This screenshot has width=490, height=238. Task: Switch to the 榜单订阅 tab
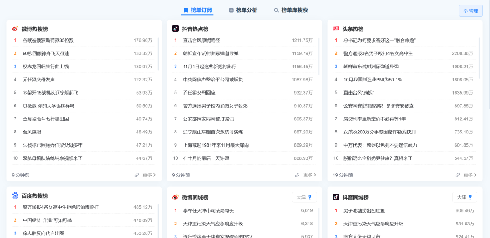[x=197, y=10]
